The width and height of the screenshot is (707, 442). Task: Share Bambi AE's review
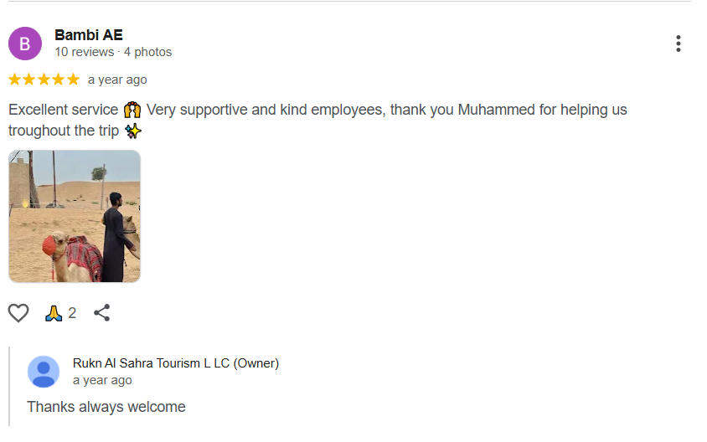point(102,313)
